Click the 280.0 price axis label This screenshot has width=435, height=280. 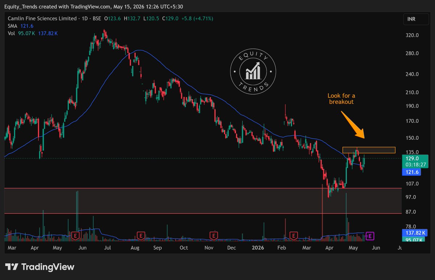(x=413, y=53)
